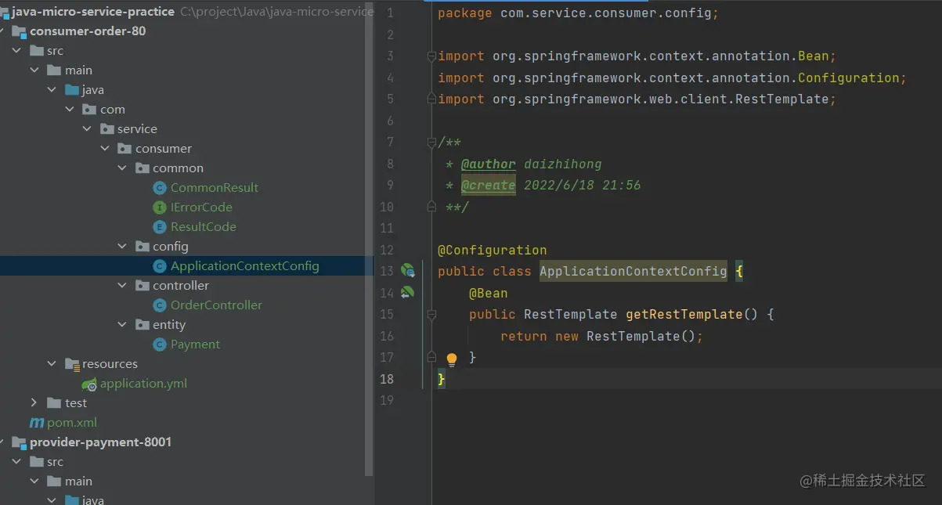Open Payment entity from the project tree
Viewport: 942px width, 505px height.
coord(196,344)
